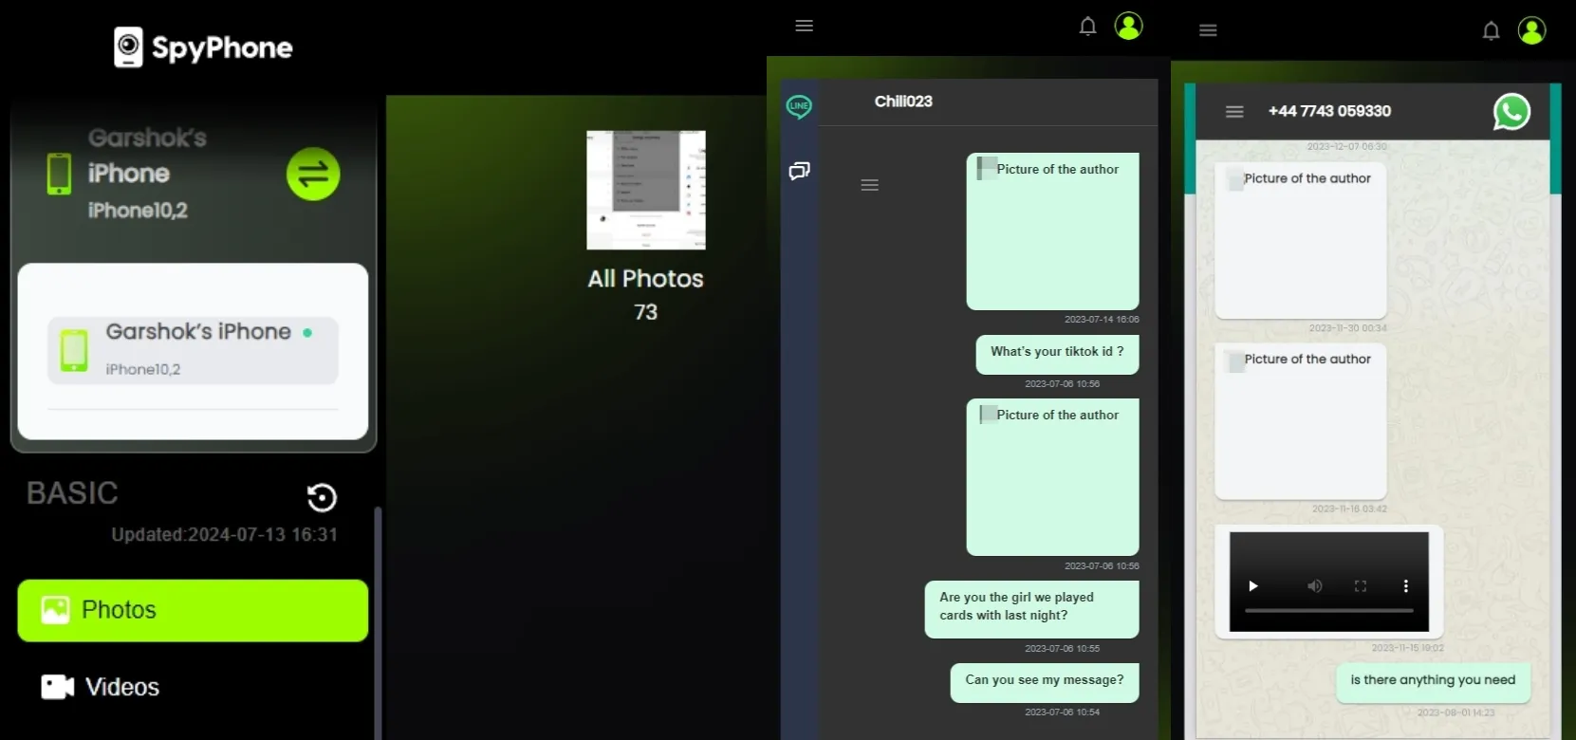The image size is (1576, 740).
Task: Click the WhatsApp logo icon
Action: pyautogui.click(x=1511, y=112)
